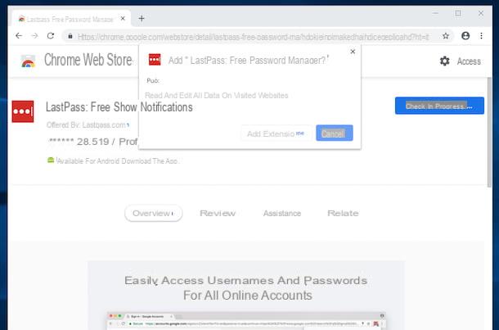Go back with the browser back arrow
The width and height of the screenshot is (499, 330).
pyautogui.click(x=19, y=36)
